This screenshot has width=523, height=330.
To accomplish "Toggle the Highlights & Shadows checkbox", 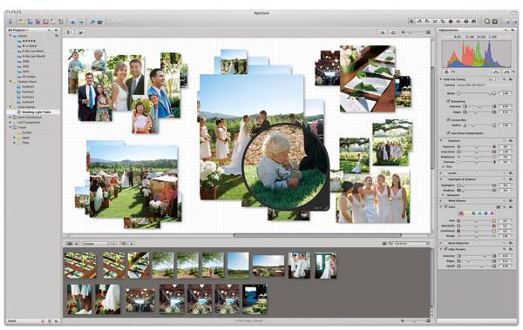I will point(445,179).
